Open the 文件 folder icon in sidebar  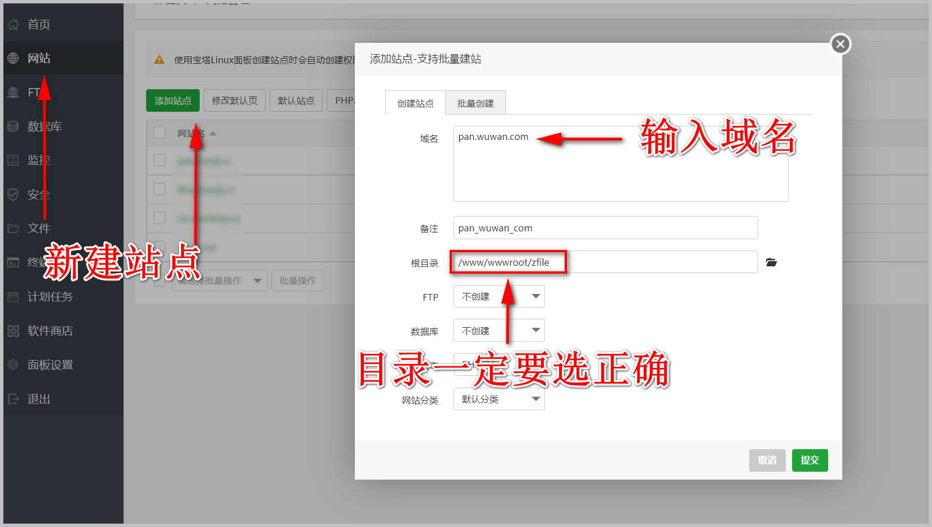pos(13,229)
